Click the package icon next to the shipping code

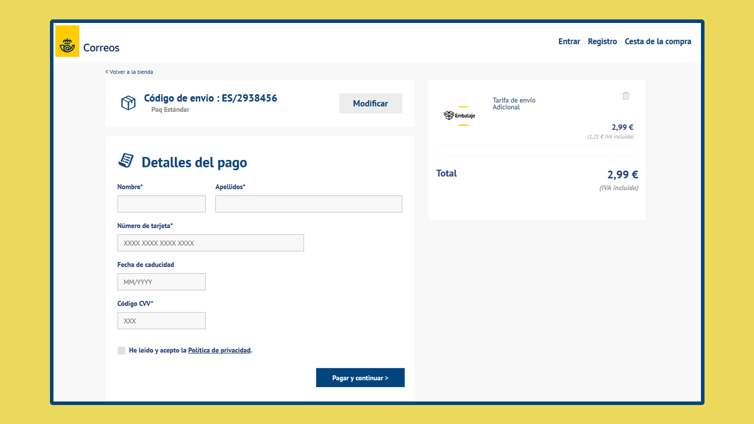[128, 103]
